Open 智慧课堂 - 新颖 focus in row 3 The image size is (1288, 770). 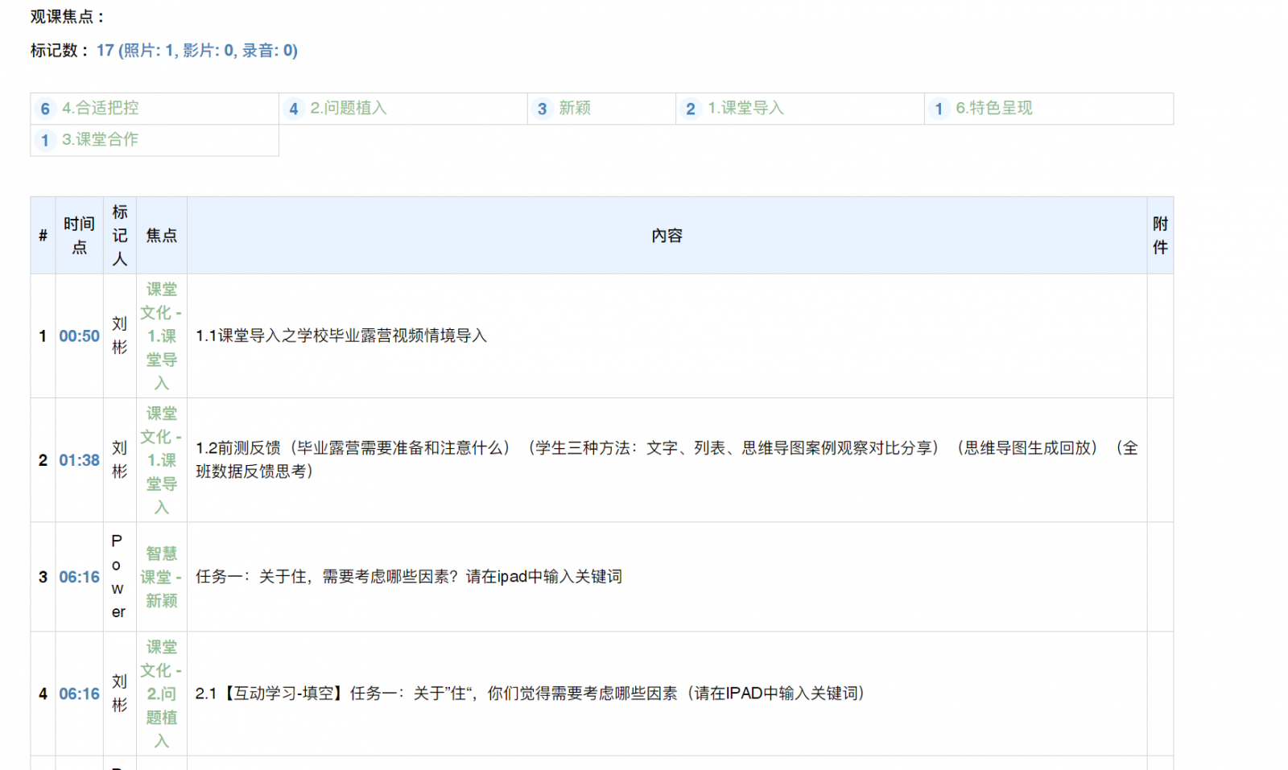(161, 577)
